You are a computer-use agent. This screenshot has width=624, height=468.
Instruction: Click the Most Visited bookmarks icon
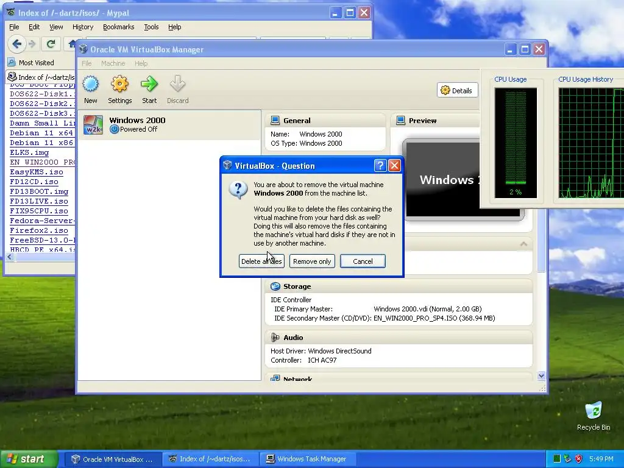[x=12, y=63]
